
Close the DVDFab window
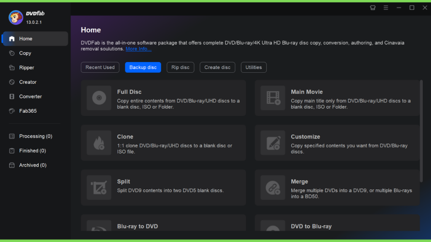click(x=425, y=8)
